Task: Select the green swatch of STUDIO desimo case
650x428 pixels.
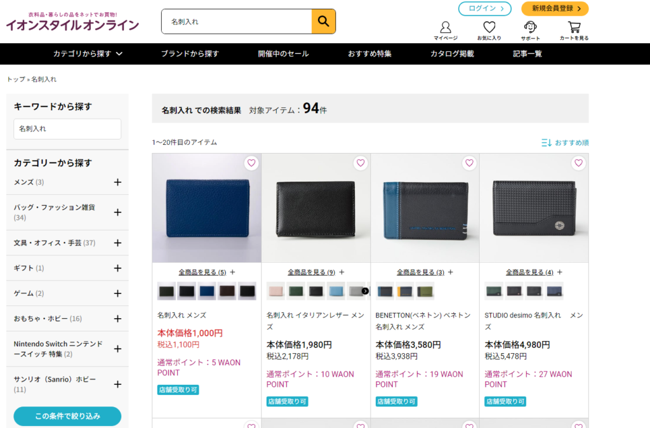Action: click(494, 291)
